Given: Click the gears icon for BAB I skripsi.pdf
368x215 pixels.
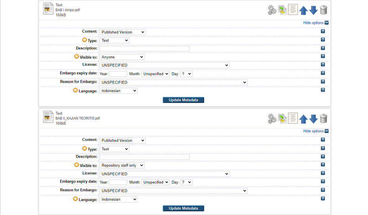Looking at the screenshot, I should [272, 10].
